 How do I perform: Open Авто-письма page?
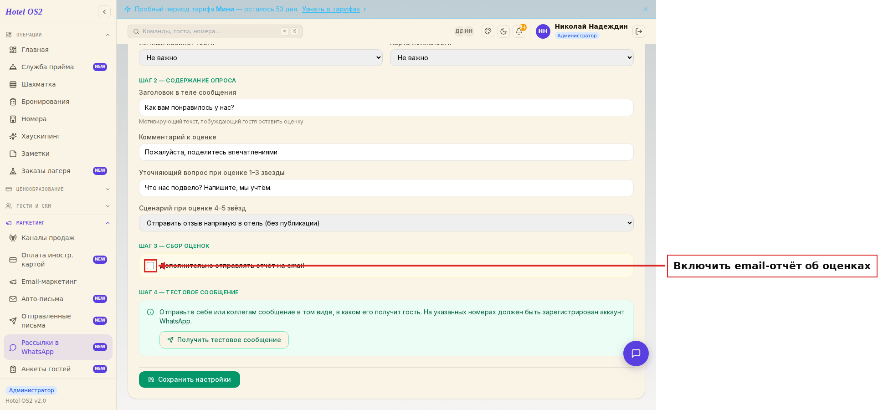point(58,299)
